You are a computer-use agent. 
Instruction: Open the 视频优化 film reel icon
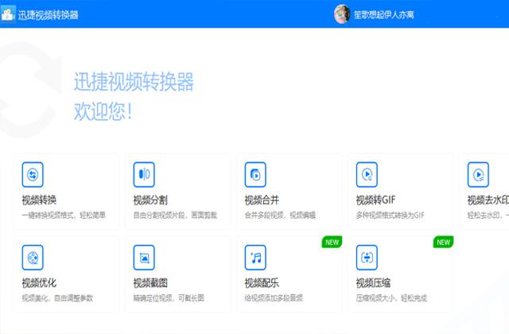33,258
